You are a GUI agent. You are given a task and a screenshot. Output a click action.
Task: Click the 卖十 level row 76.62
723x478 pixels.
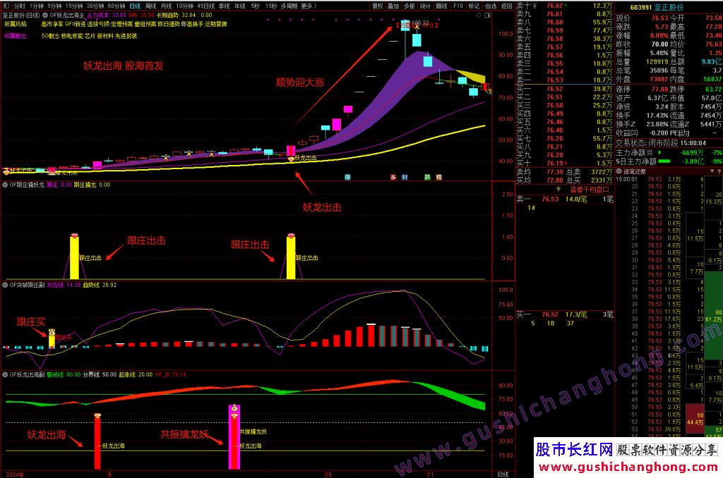tap(565, 6)
